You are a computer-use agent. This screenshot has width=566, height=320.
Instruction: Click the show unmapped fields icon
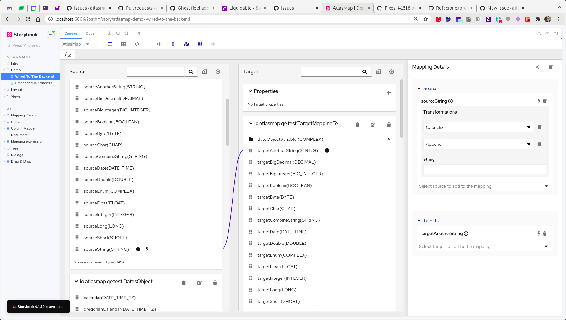coord(200,44)
